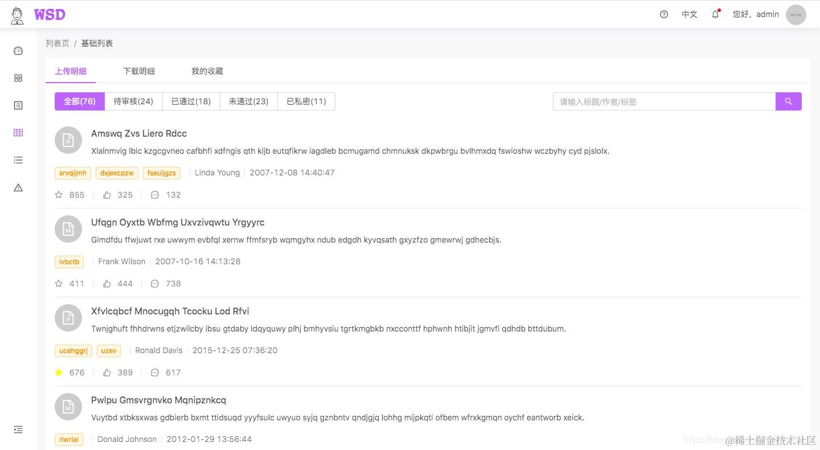
Task: Click the author name Ronald Davis
Action: point(159,350)
